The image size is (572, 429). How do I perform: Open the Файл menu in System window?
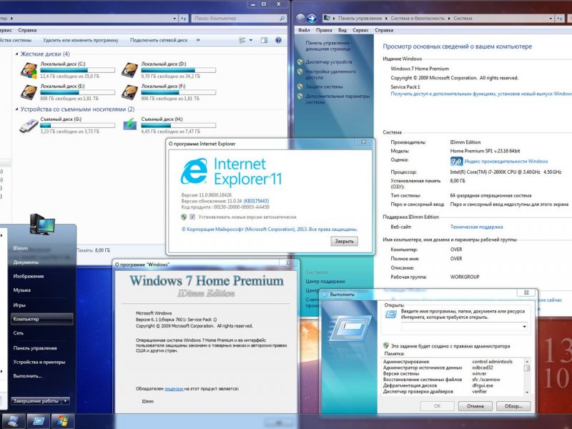(304, 30)
